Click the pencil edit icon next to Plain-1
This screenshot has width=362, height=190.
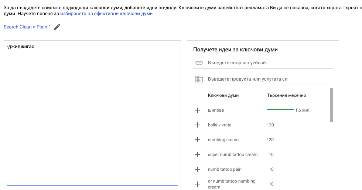(x=57, y=27)
